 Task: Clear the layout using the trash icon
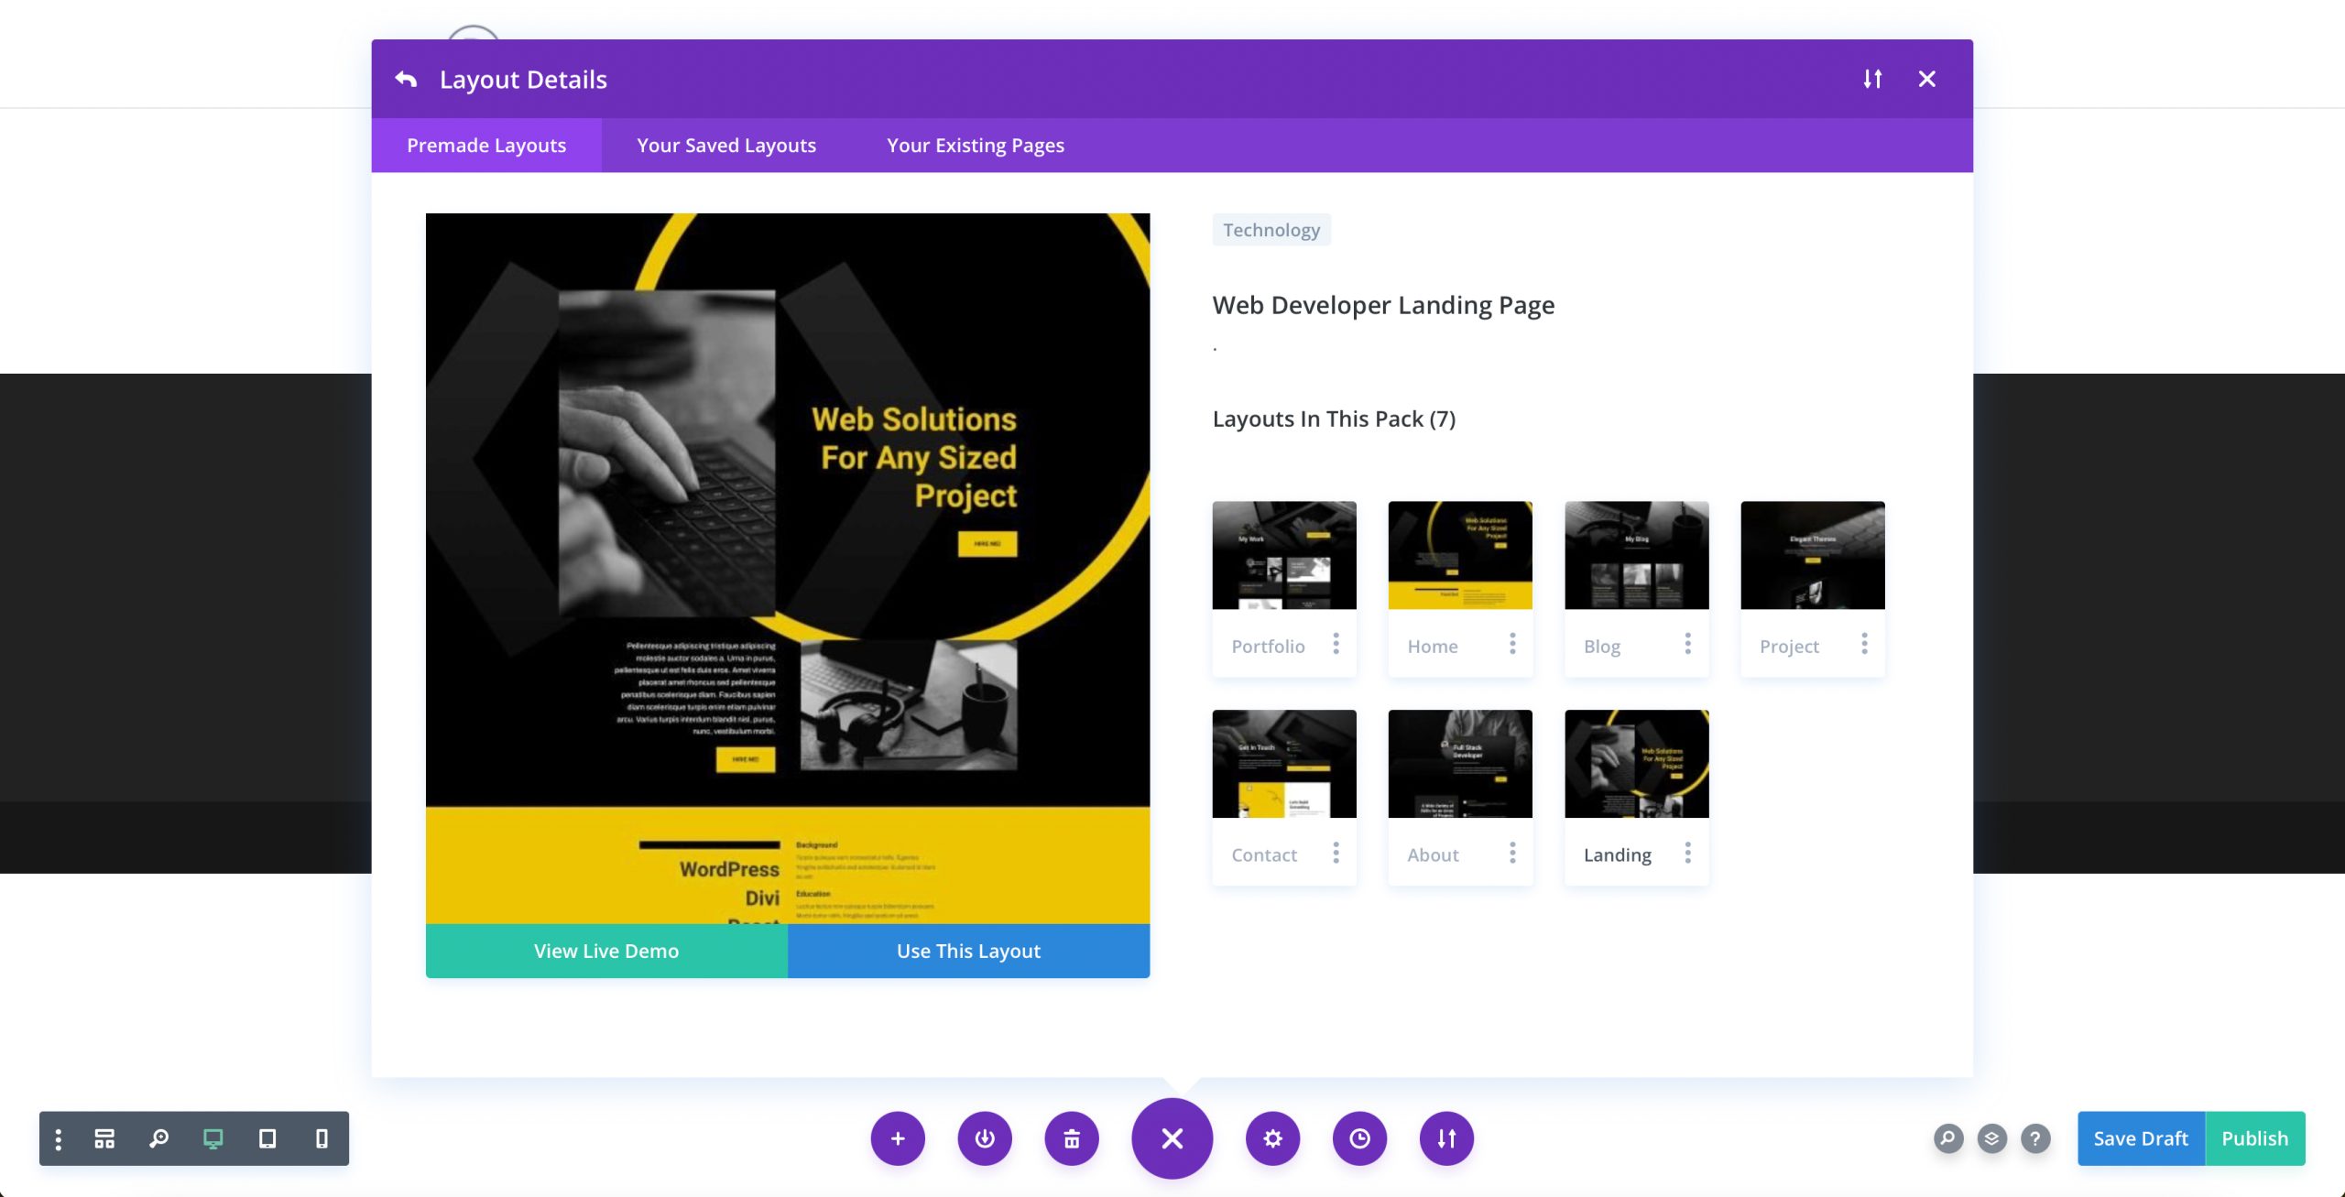coord(1072,1138)
